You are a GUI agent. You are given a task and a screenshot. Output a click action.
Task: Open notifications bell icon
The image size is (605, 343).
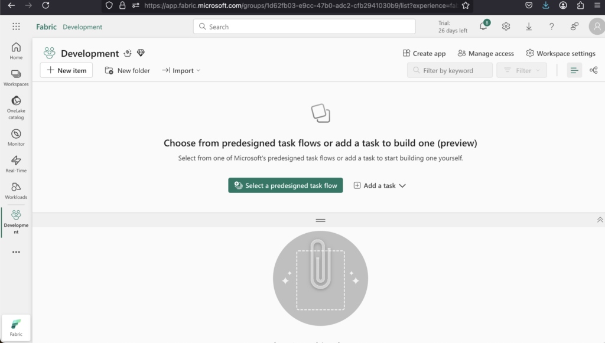coord(483,26)
